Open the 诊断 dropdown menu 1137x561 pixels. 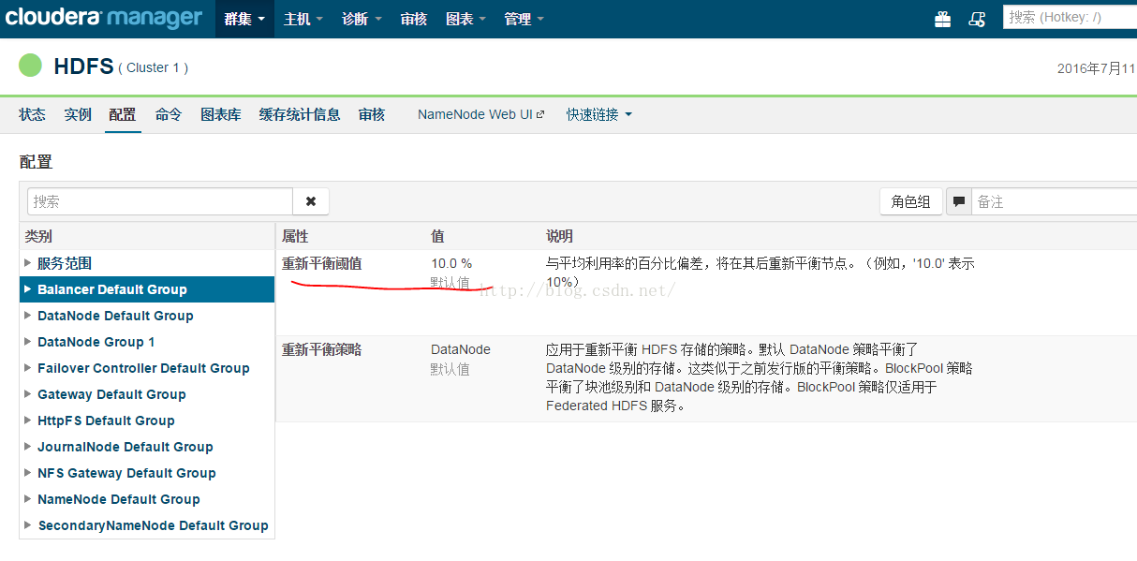tap(362, 19)
